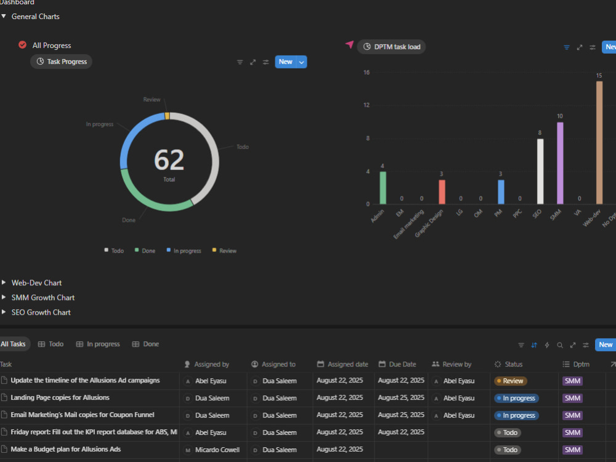Click 62 Total in donut center
This screenshot has height=462, width=616.
click(169, 165)
